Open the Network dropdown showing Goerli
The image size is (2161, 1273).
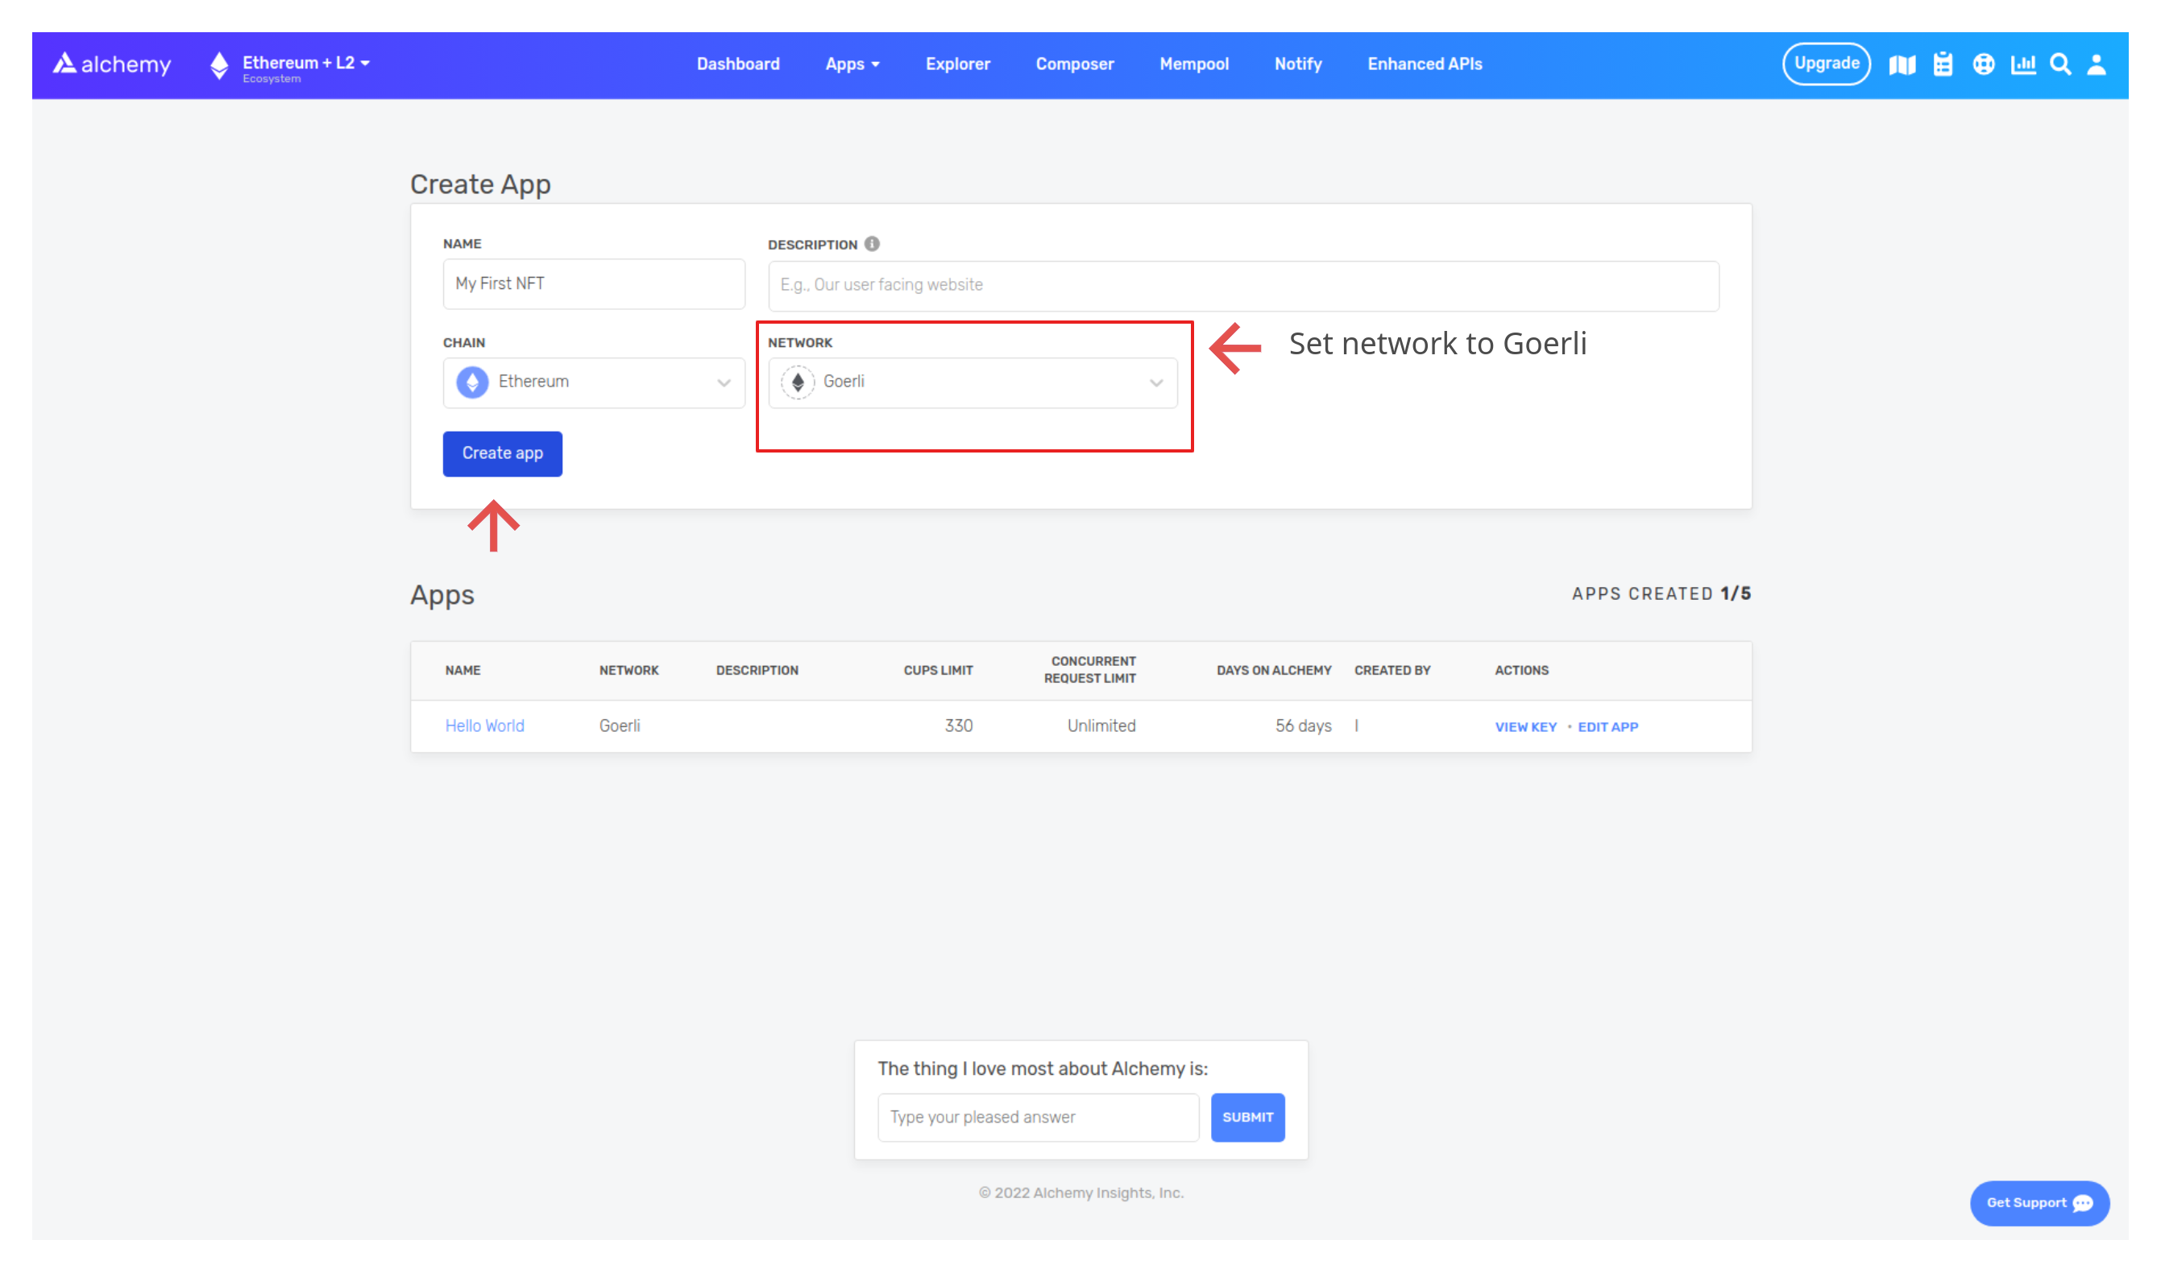tap(973, 382)
